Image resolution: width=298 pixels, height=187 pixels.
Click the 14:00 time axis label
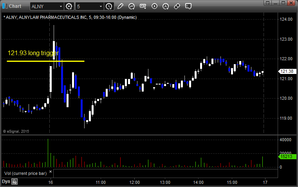(199, 182)
